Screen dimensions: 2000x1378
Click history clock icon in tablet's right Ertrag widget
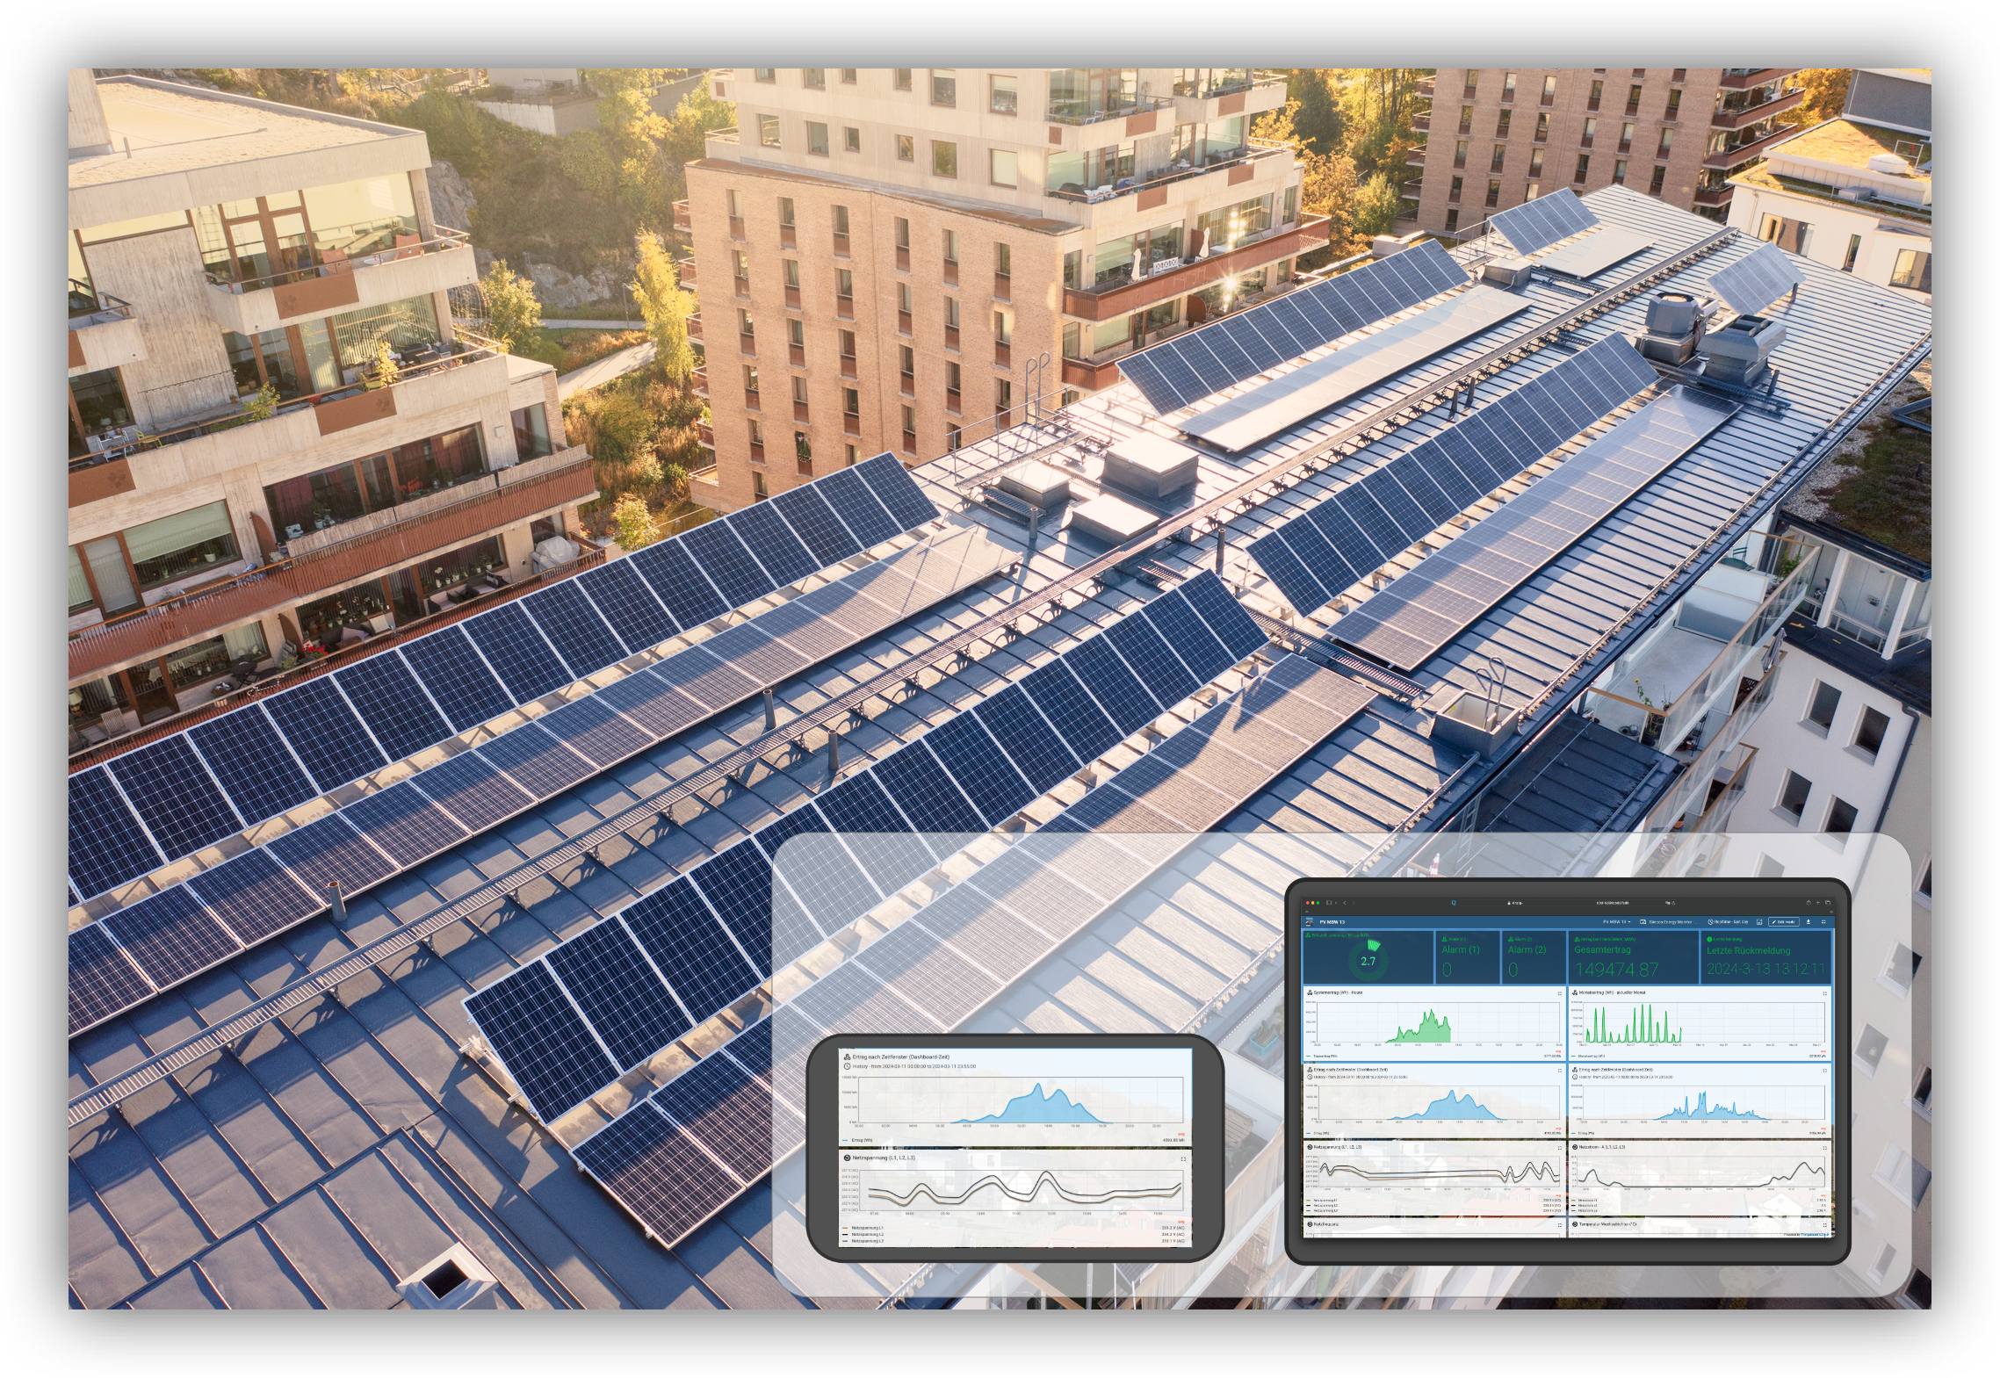(1575, 1077)
